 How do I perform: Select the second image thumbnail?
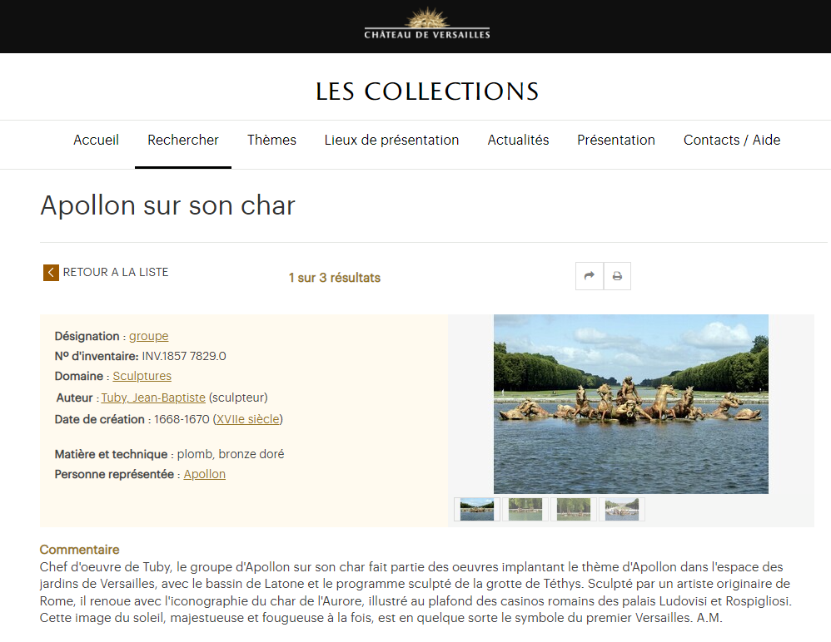pyautogui.click(x=525, y=509)
